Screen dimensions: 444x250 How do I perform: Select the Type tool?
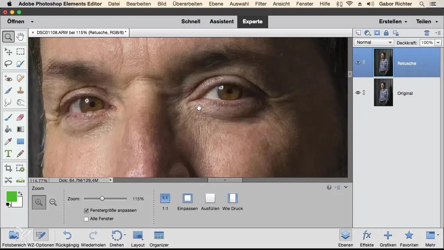point(8,153)
